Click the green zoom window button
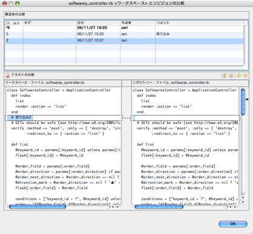The height and width of the screenshot is (234, 253). coord(18,3)
